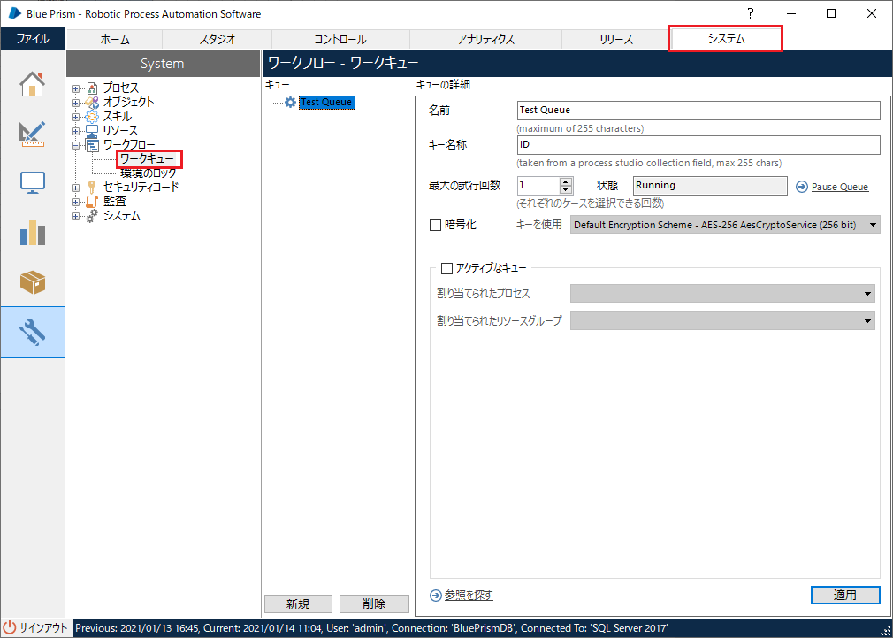The width and height of the screenshot is (893, 638).
Task: Open the help question mark
Action: point(751,13)
